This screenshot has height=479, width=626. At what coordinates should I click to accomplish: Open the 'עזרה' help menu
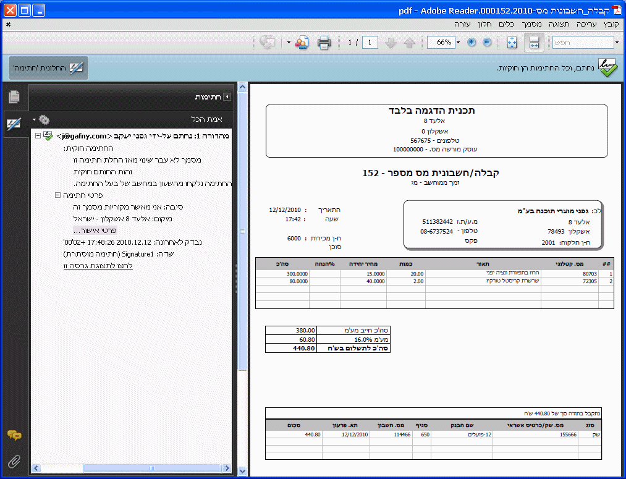462,23
